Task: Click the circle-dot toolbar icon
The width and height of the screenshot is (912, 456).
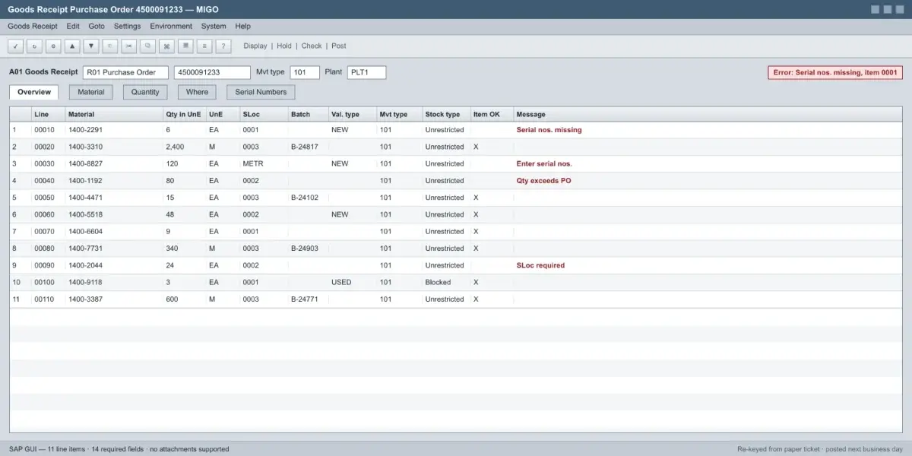Action: (53, 46)
